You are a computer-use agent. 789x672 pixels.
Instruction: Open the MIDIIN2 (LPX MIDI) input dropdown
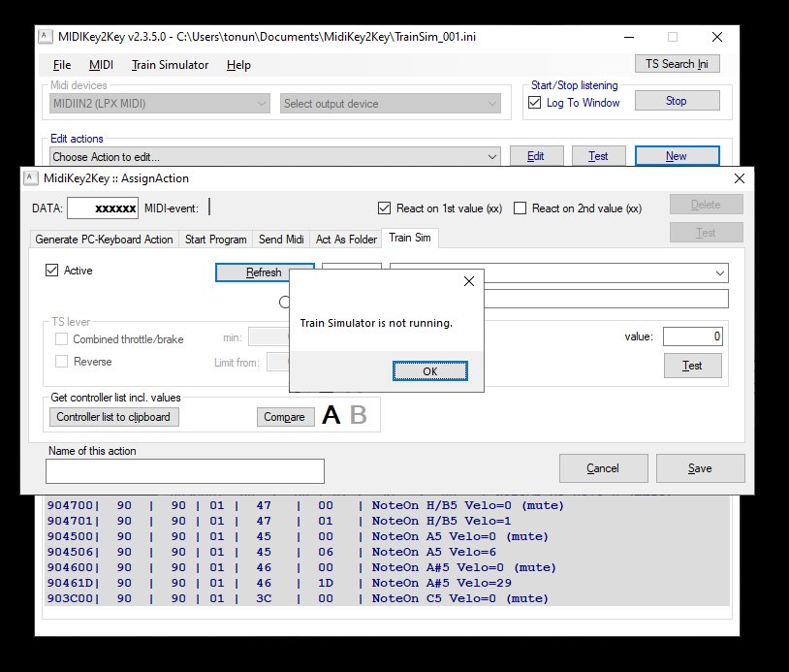point(160,104)
